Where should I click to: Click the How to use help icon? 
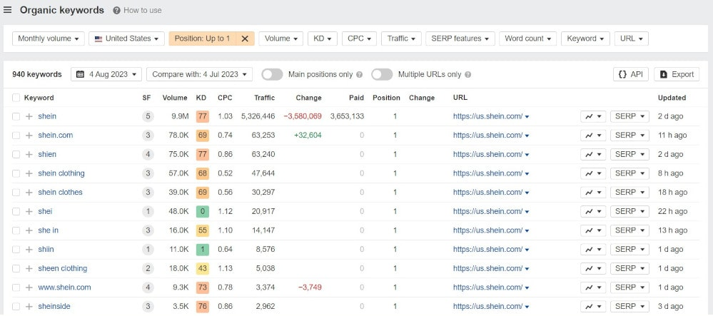[116, 10]
